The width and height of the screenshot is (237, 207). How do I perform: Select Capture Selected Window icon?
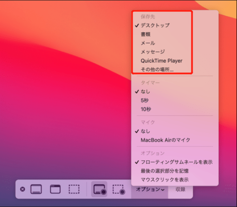click(x=55, y=189)
